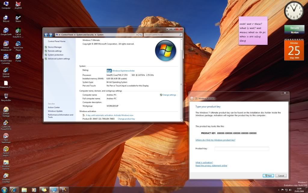Open the Action Center flag in tray
This screenshot has height=193, width=308.
tap(282, 190)
